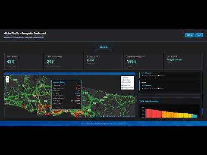The width and height of the screenshot is (207, 155).
Task: Toggle the Traffic Incidents overlay checkbox
Action: [122, 87]
